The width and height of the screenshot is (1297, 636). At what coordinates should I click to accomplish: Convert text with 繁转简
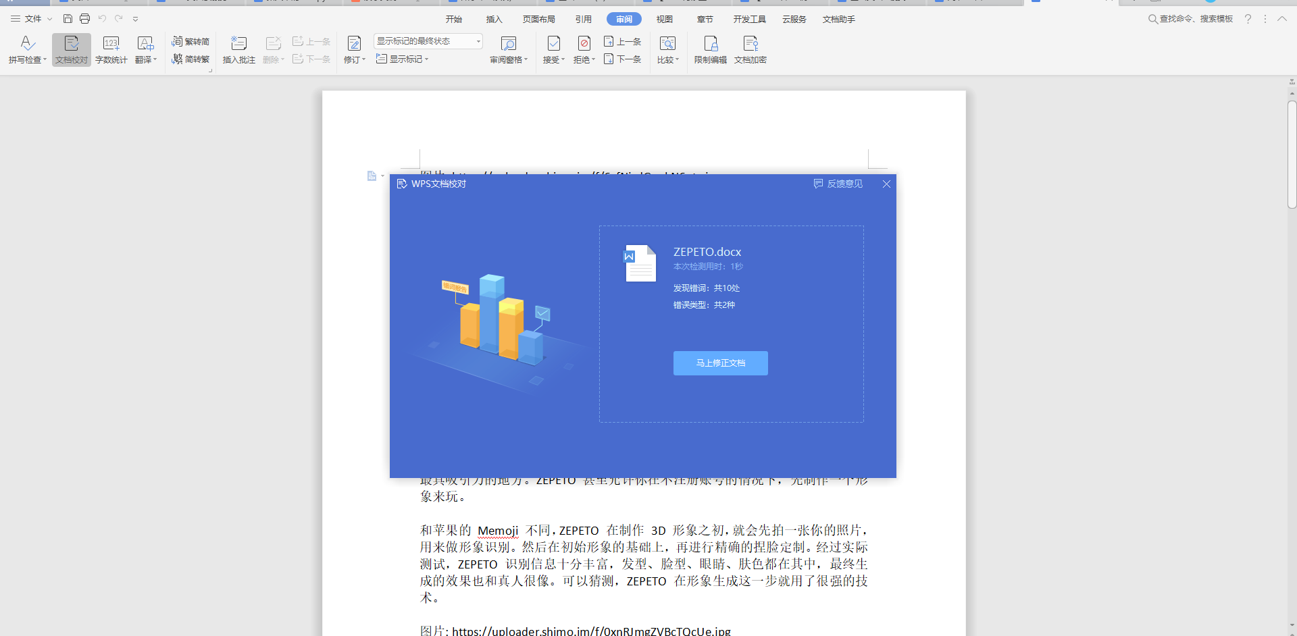point(190,42)
